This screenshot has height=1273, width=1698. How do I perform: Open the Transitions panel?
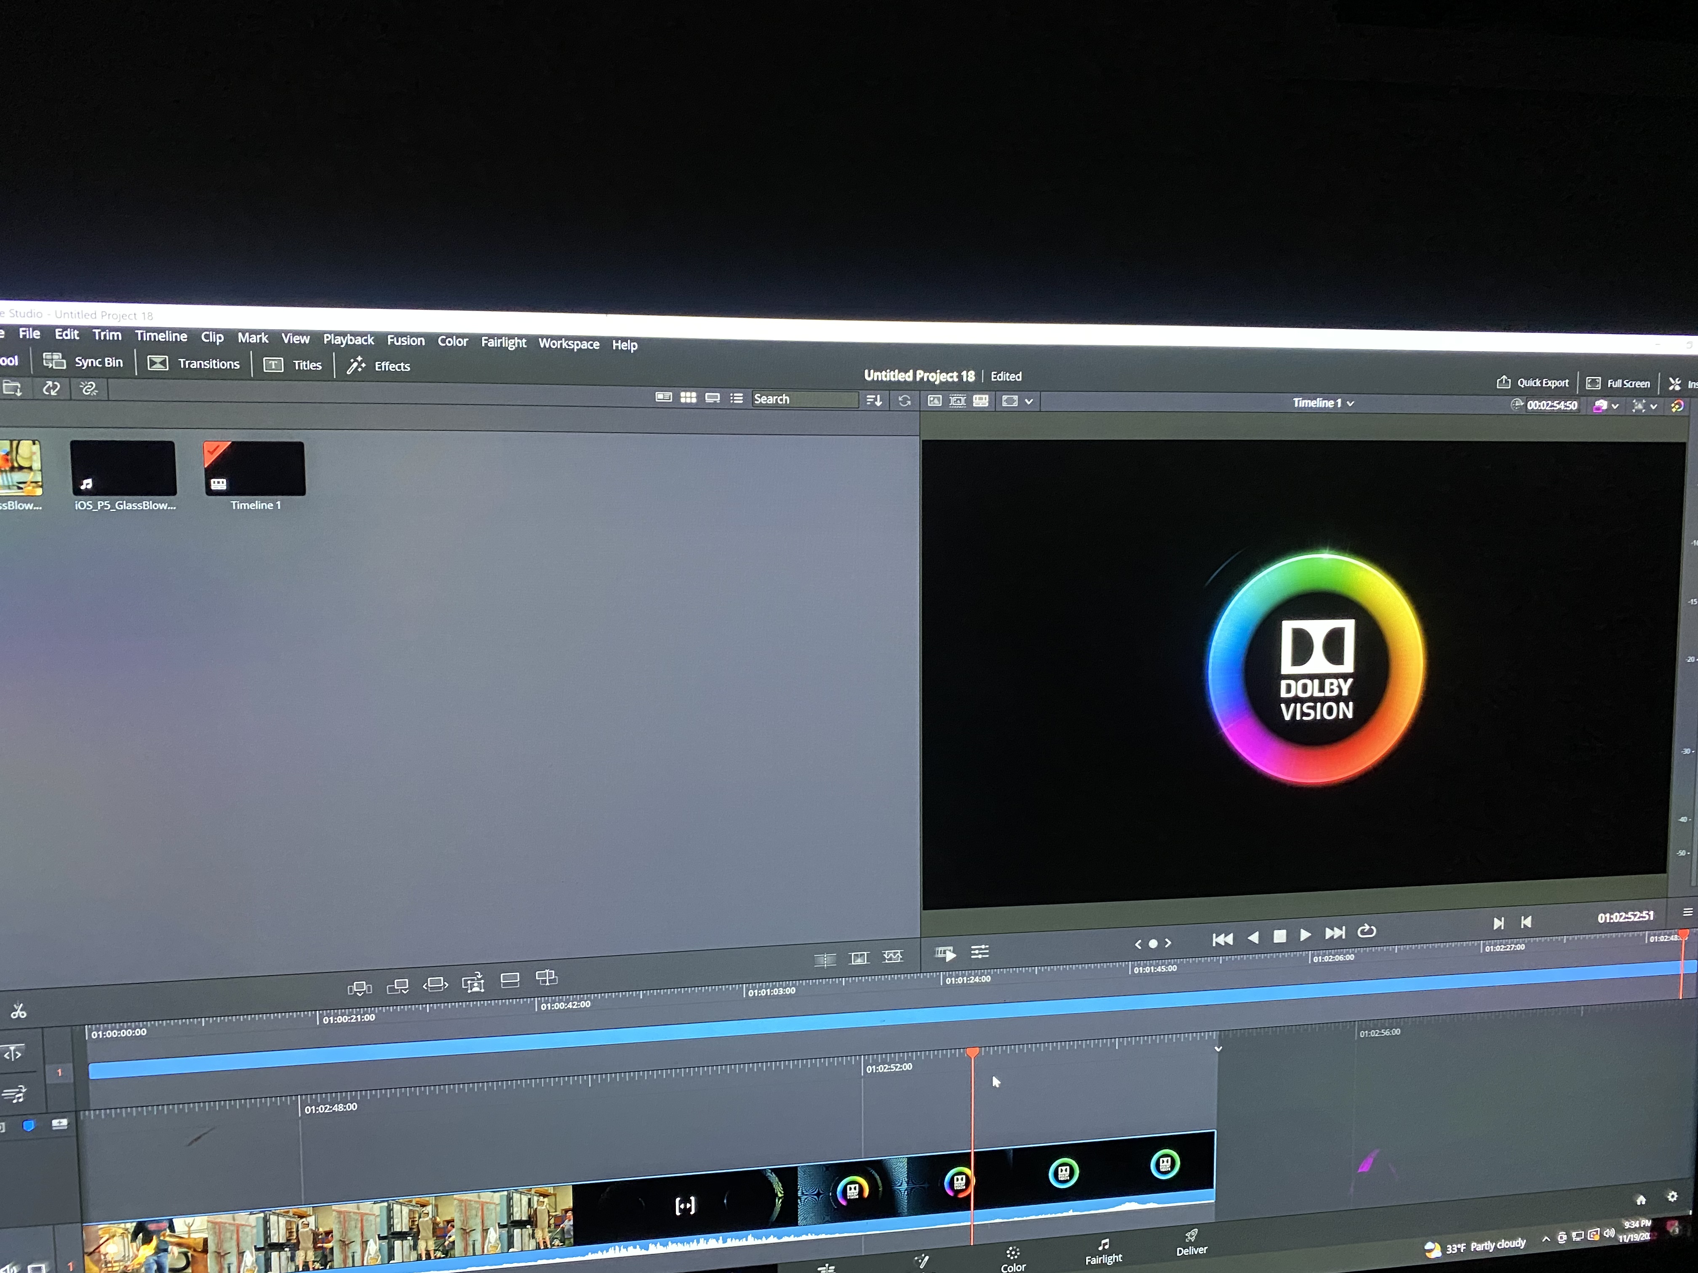pos(193,363)
